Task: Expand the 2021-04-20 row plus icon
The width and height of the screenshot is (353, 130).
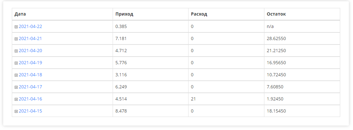Action: [16, 51]
